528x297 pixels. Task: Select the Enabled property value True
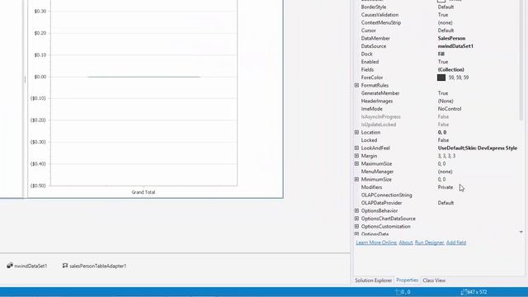pos(443,62)
